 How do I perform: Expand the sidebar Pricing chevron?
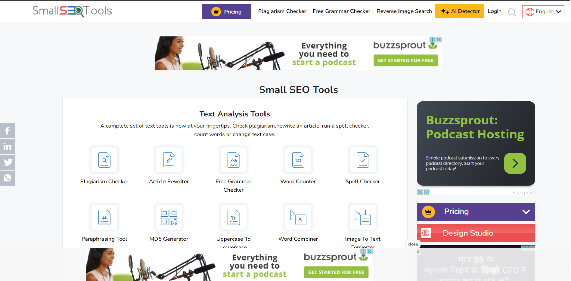pyautogui.click(x=526, y=212)
